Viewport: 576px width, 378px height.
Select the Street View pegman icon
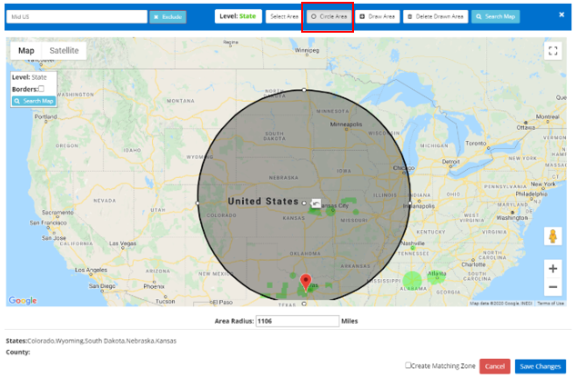[553, 236]
